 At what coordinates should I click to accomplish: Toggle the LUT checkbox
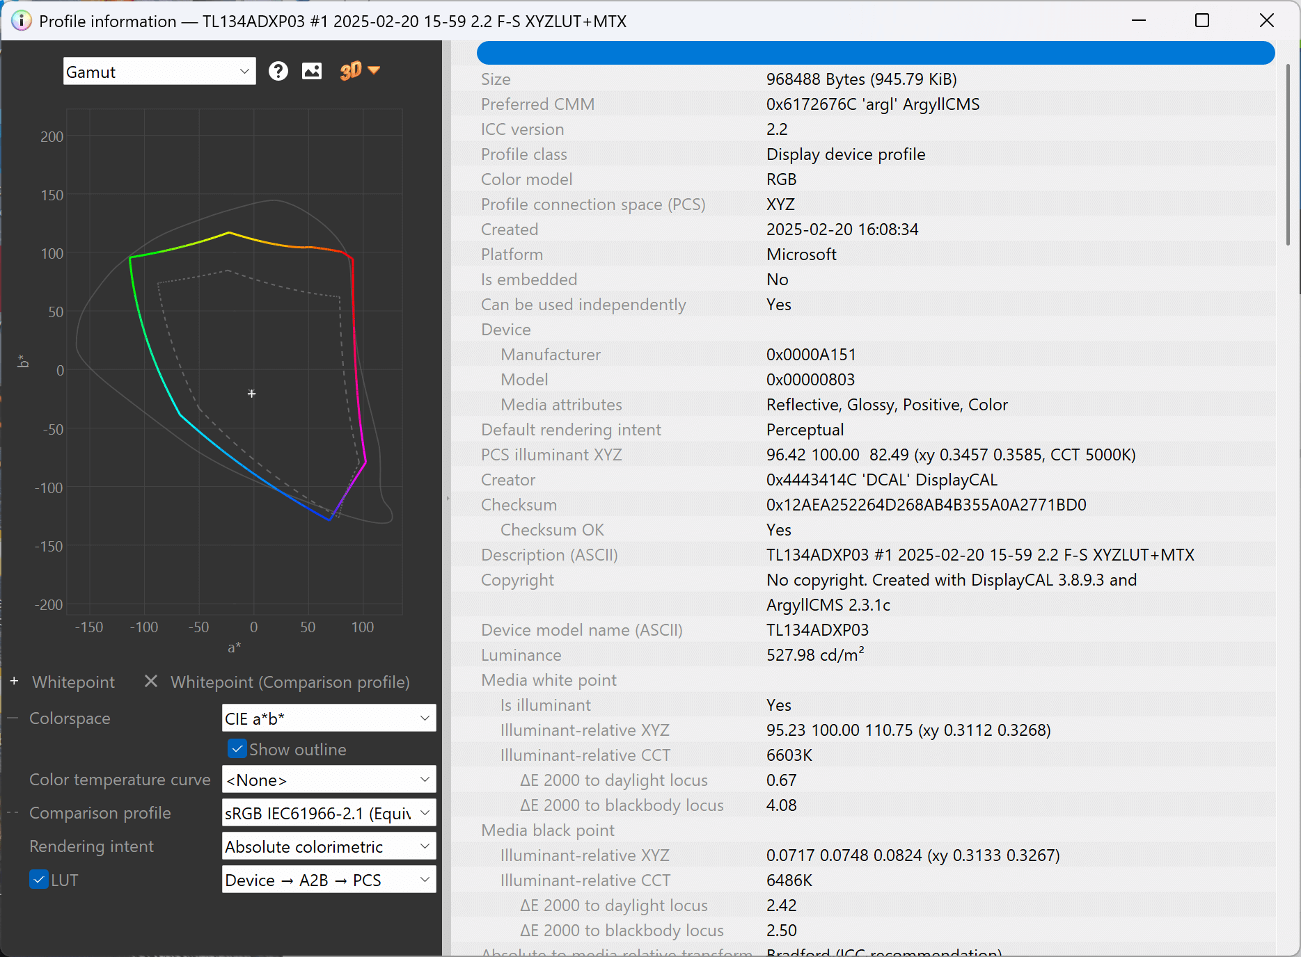click(x=39, y=880)
